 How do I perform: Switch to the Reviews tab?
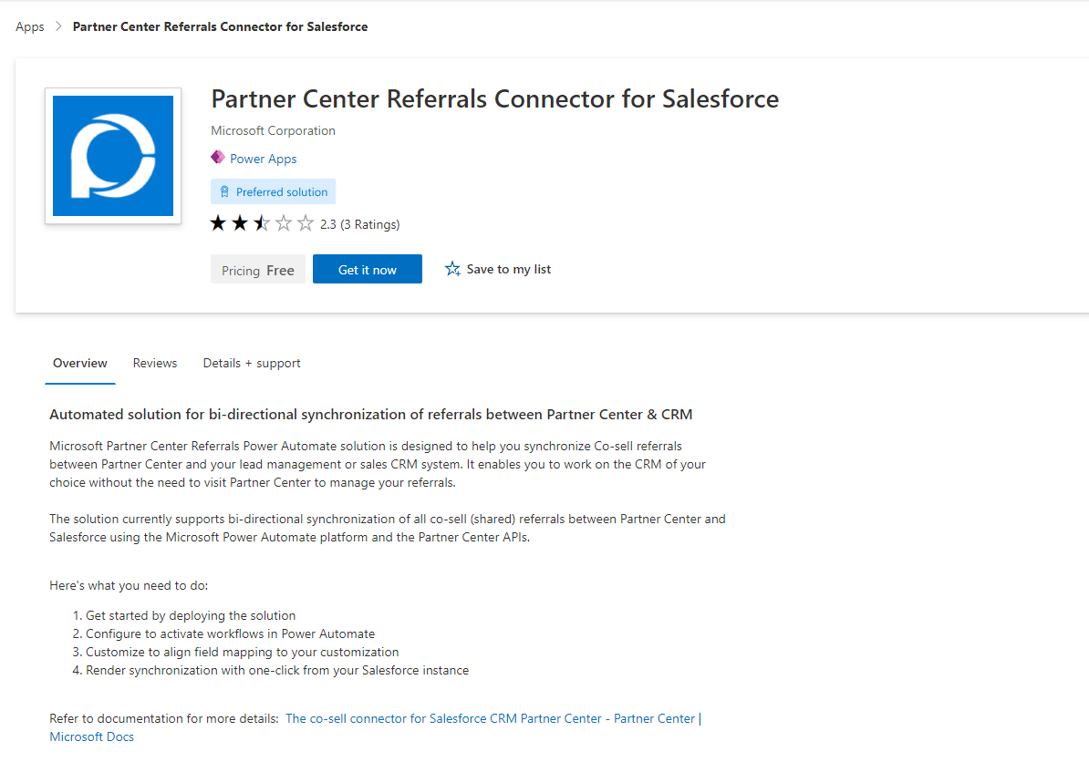coord(155,364)
